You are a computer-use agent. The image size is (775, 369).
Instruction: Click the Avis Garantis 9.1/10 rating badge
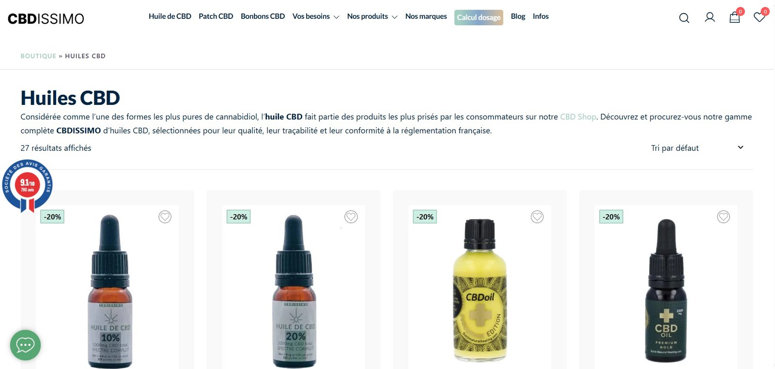27,186
